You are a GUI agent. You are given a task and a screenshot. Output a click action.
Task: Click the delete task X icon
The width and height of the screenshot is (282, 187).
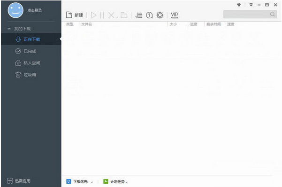pyautogui.click(x=112, y=15)
